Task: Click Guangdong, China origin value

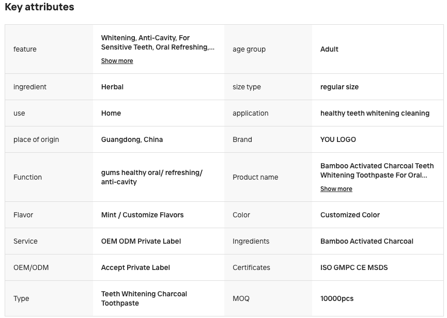Action: click(132, 139)
